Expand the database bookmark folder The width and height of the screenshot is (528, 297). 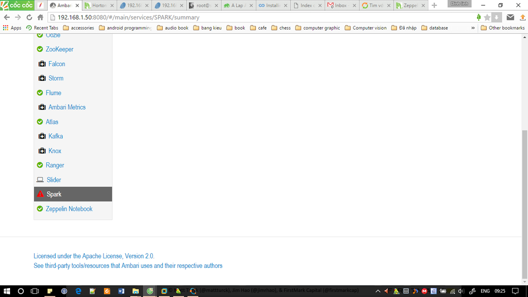(435, 28)
